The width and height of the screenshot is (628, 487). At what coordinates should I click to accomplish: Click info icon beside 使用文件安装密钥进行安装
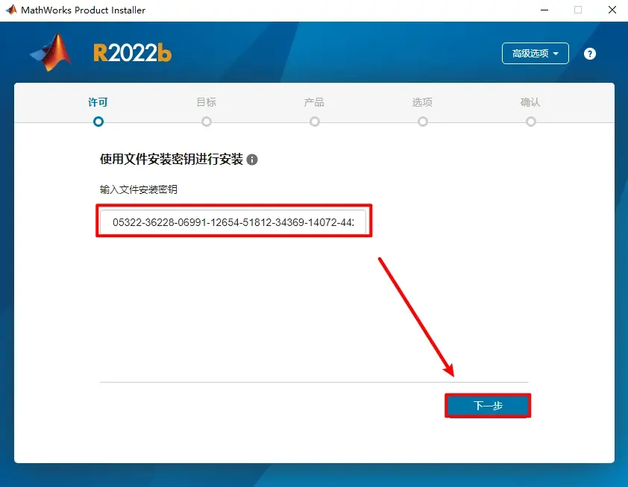point(252,160)
